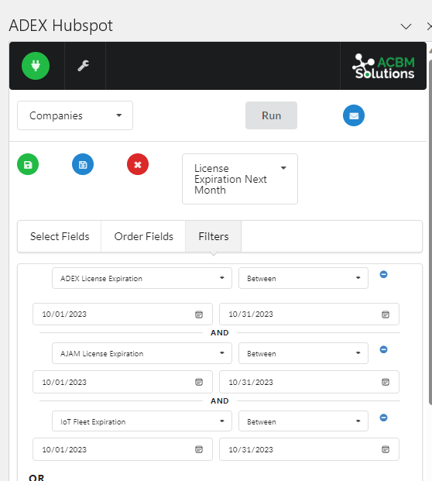Image resolution: width=432 pixels, height=481 pixels.
Task: Open Between operator dropdown for IoT Fleet
Action: (303, 421)
